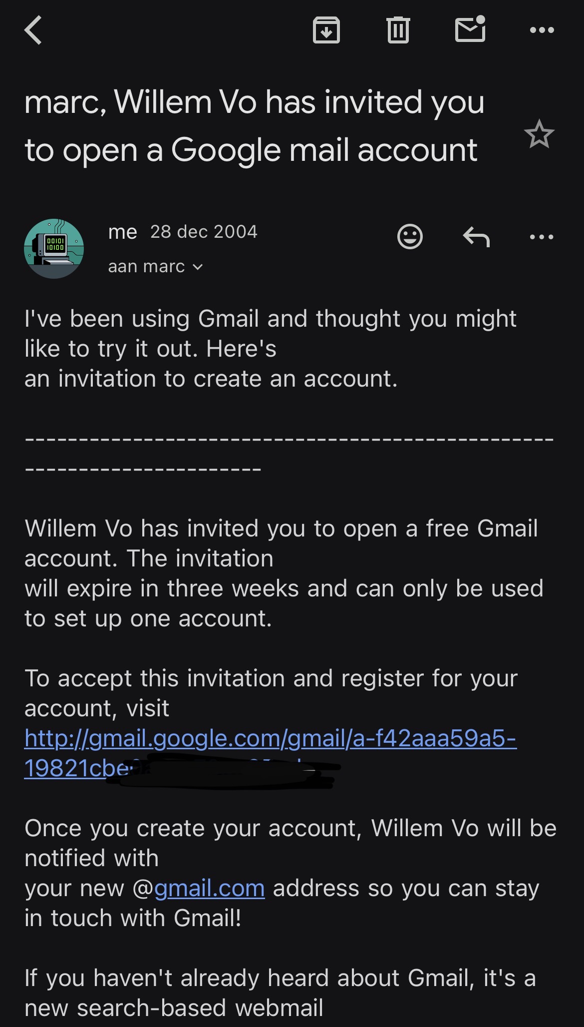The width and height of the screenshot is (584, 1027).
Task: Open the message's three-dot options menu
Action: (542, 237)
